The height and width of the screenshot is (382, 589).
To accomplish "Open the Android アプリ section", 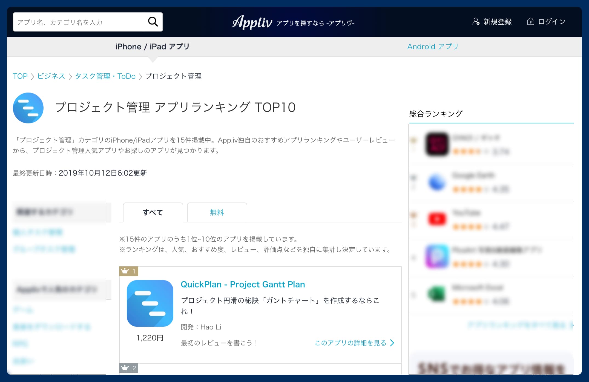I will click(433, 47).
